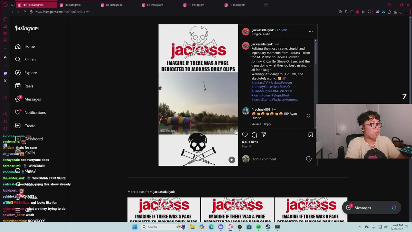Open Twitch in the Opera sidebar
412x232 pixels.
(x=5, y=73)
